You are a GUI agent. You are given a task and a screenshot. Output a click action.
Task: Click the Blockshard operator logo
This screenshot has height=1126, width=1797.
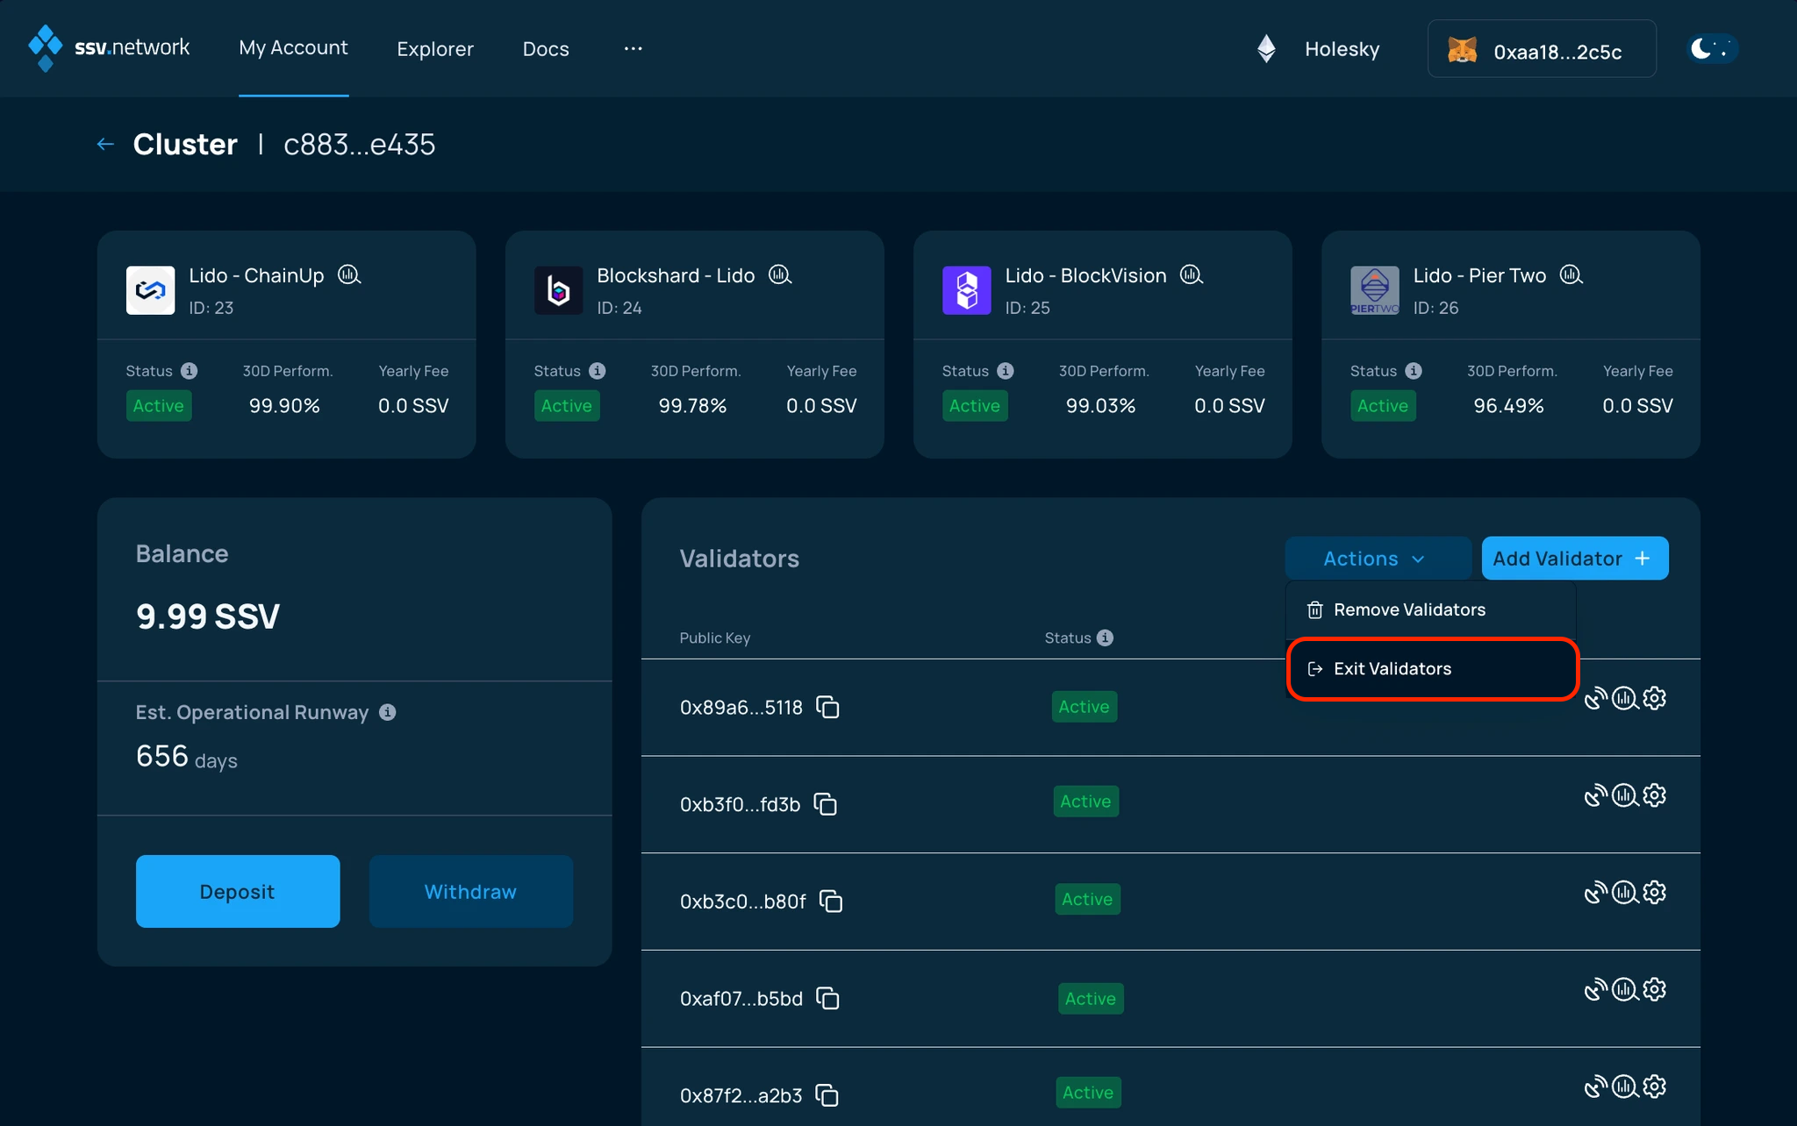coord(558,290)
